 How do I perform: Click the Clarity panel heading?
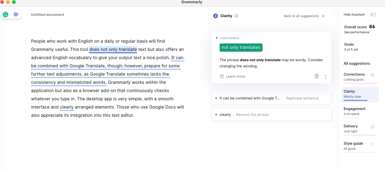pos(226,16)
